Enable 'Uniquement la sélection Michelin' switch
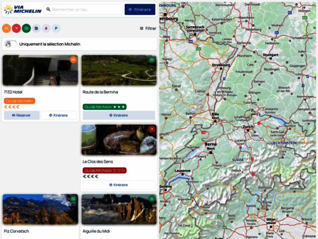The image size is (318, 239). click(x=11, y=44)
